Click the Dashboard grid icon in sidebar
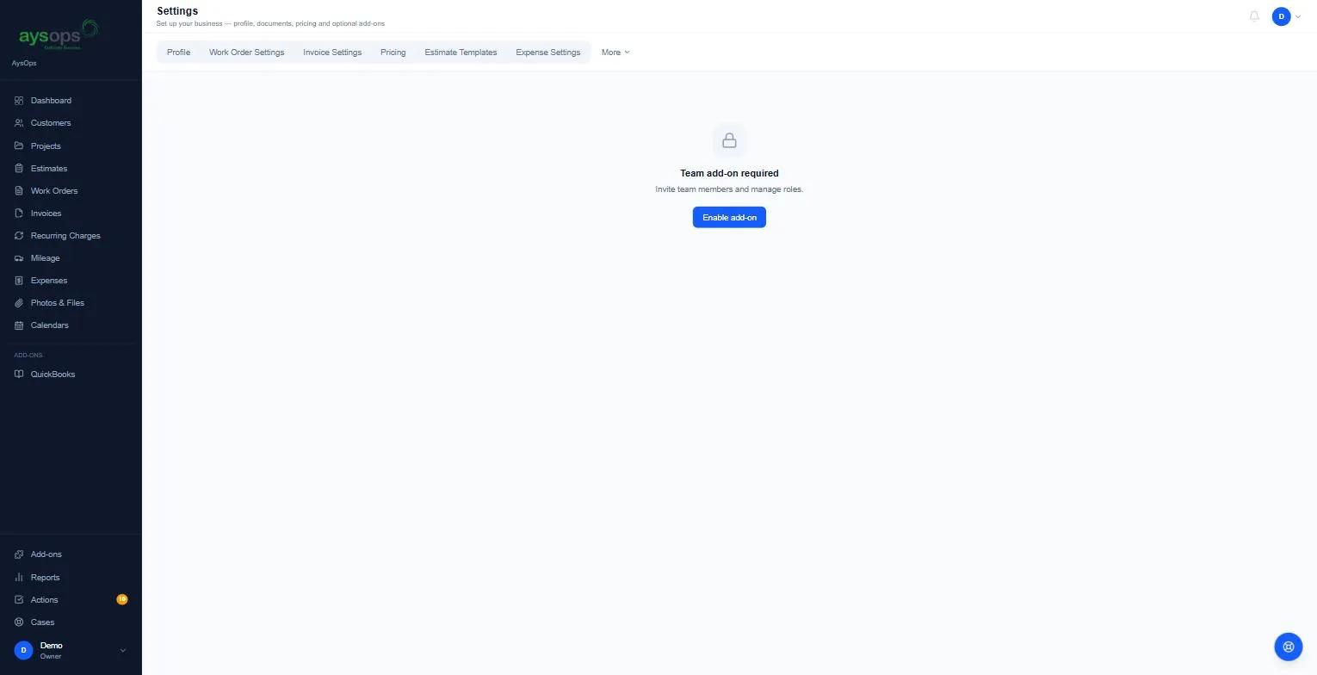This screenshot has height=675, width=1317. pyautogui.click(x=19, y=101)
